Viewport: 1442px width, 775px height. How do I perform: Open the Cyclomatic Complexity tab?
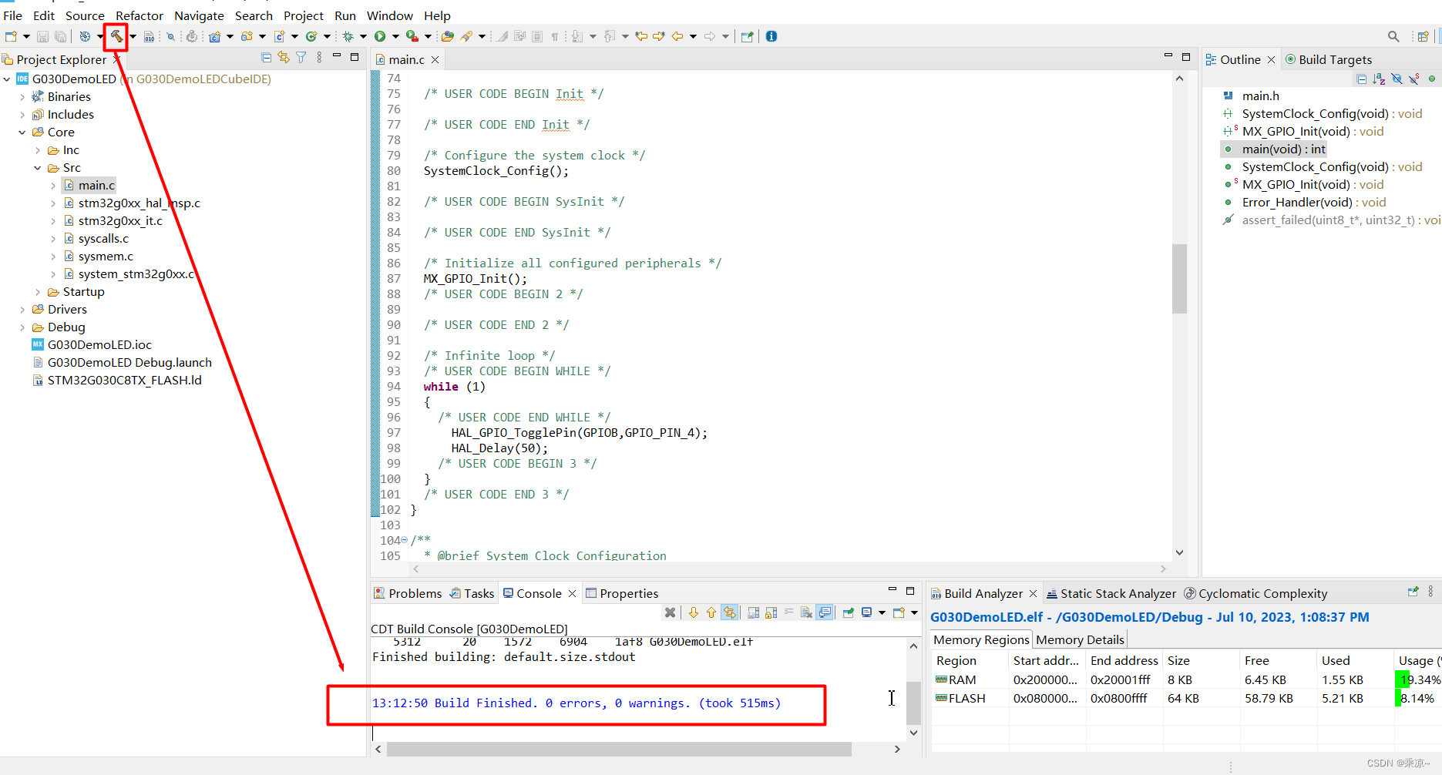[1255, 593]
